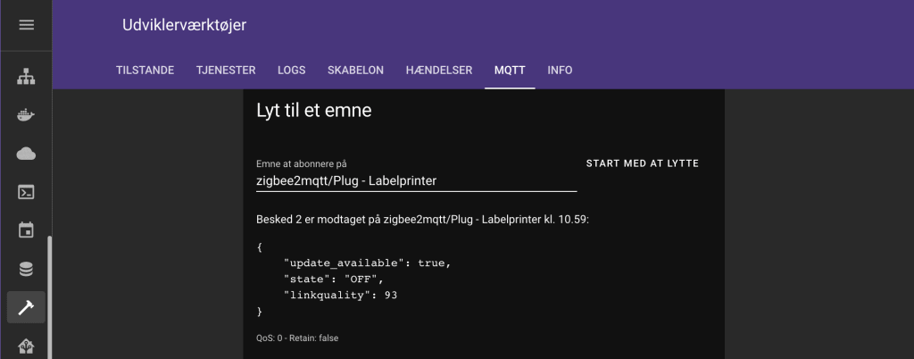This screenshot has width=914, height=359.
Task: Open the house icon at sidebar bottom
Action: [x=26, y=346]
